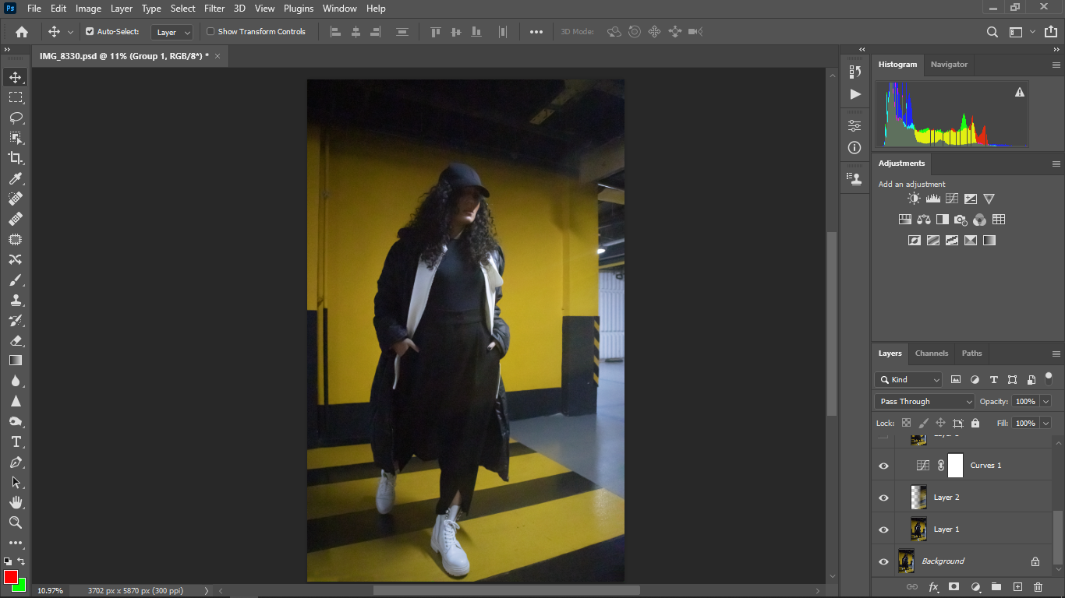Select the Pen tool

coord(16,462)
